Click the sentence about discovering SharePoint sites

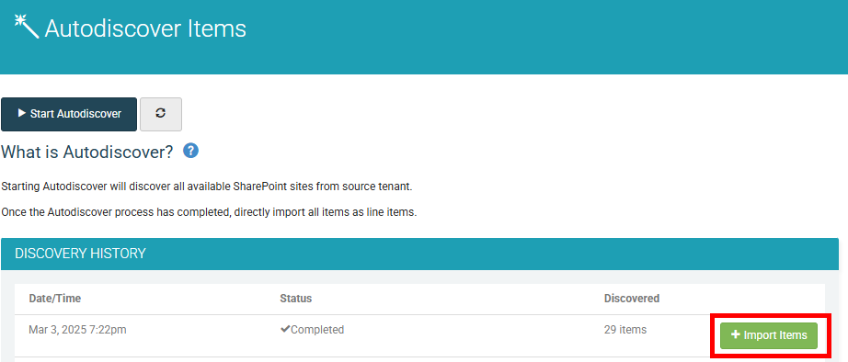(x=207, y=187)
